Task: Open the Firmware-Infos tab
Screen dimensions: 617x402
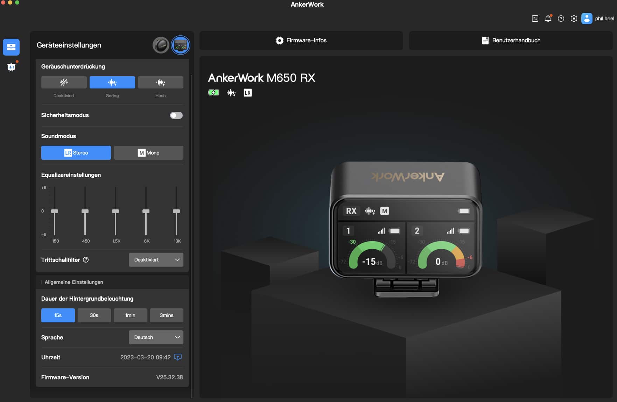Action: (x=301, y=41)
